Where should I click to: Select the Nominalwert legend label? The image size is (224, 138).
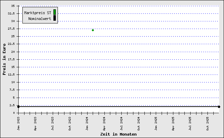click(x=40, y=18)
